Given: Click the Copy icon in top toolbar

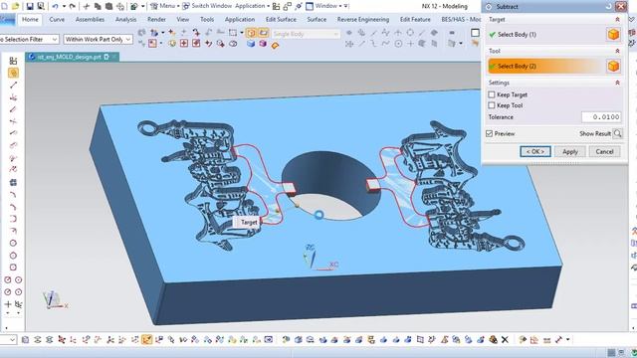Looking at the screenshot, I should (x=98, y=6).
